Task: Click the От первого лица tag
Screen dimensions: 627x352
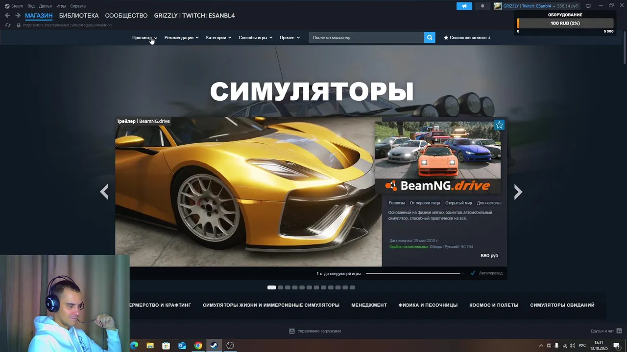Action: pos(425,203)
